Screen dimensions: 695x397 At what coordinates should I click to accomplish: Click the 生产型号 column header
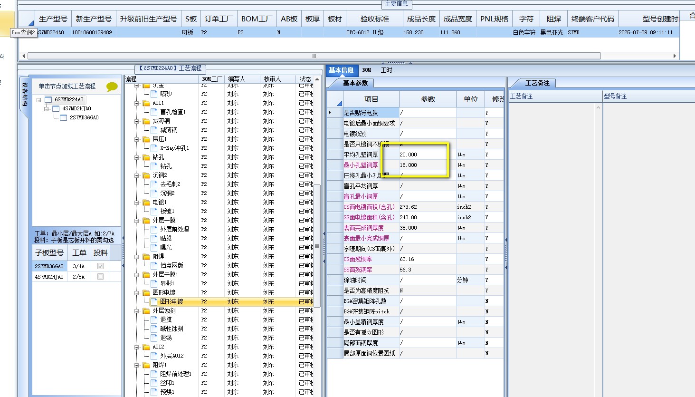53,19
